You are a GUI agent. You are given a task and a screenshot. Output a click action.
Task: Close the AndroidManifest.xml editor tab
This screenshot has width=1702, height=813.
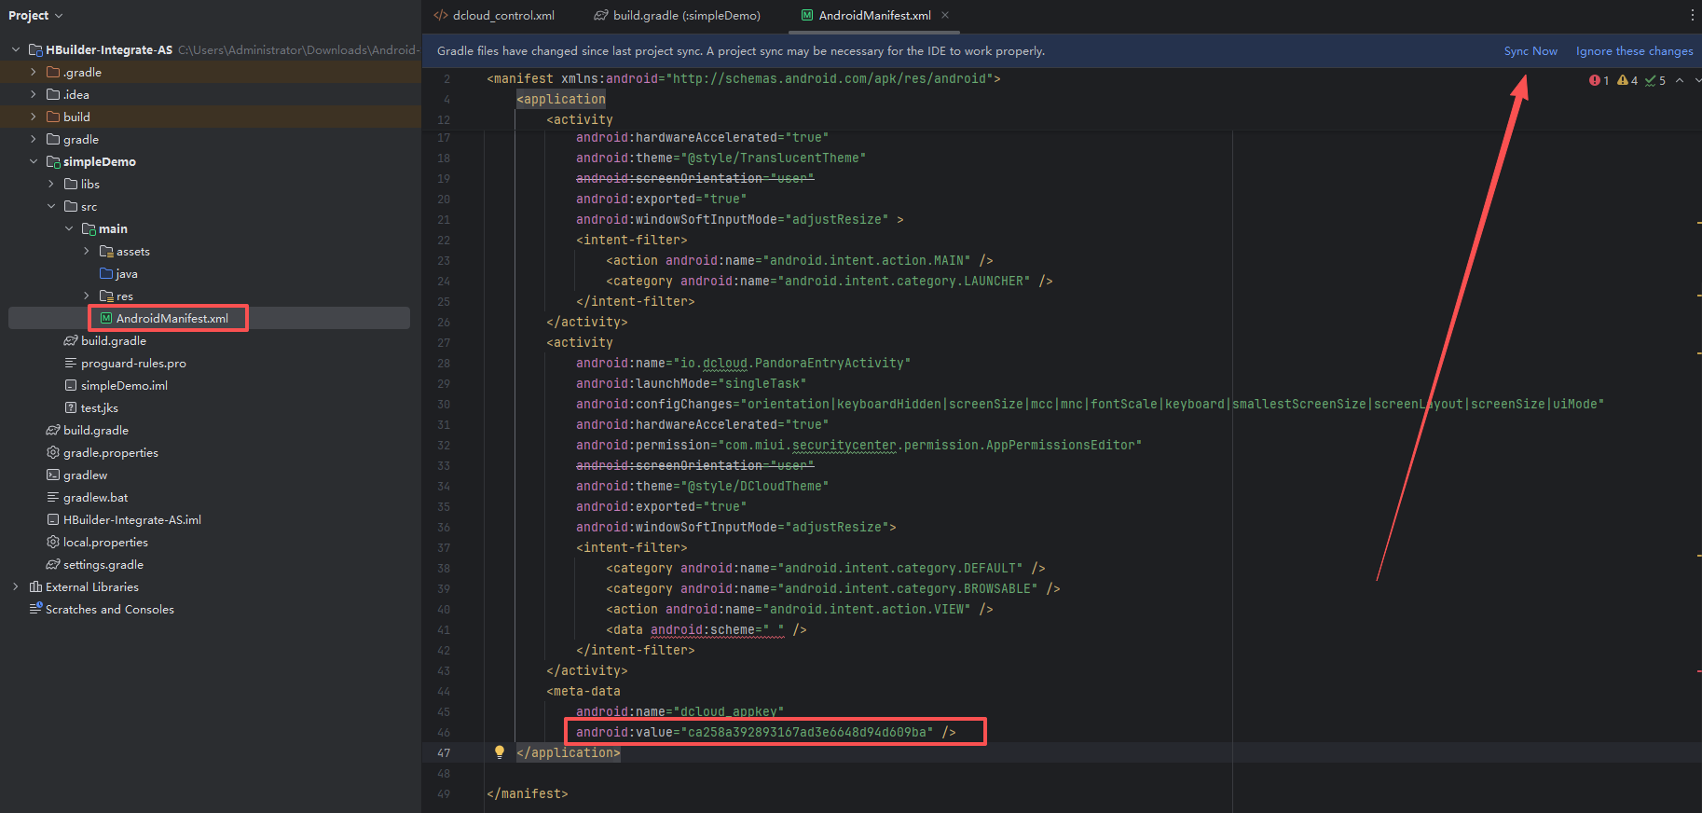(x=945, y=15)
